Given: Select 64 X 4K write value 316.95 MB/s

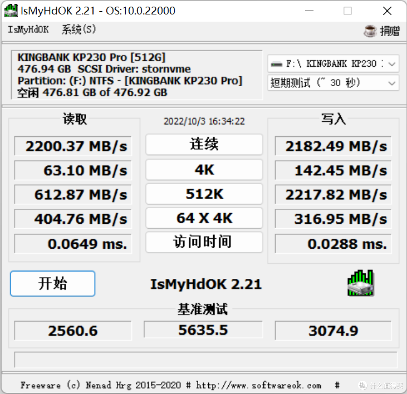Looking at the screenshot, I should click(333, 218).
